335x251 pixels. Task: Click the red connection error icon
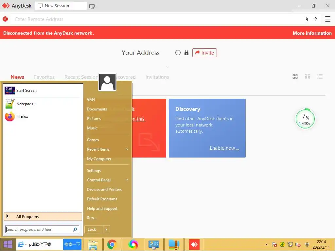coord(5,19)
